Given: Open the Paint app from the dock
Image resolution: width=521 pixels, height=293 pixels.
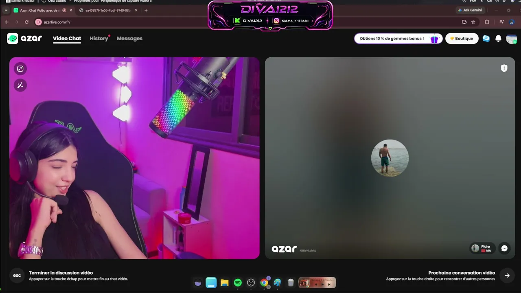Looking at the screenshot, I should pyautogui.click(x=277, y=283).
